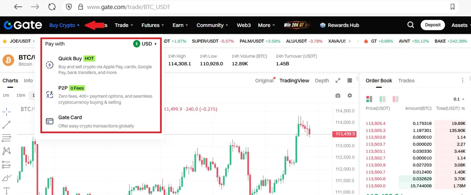Open the Assets dropdown

tap(461, 25)
